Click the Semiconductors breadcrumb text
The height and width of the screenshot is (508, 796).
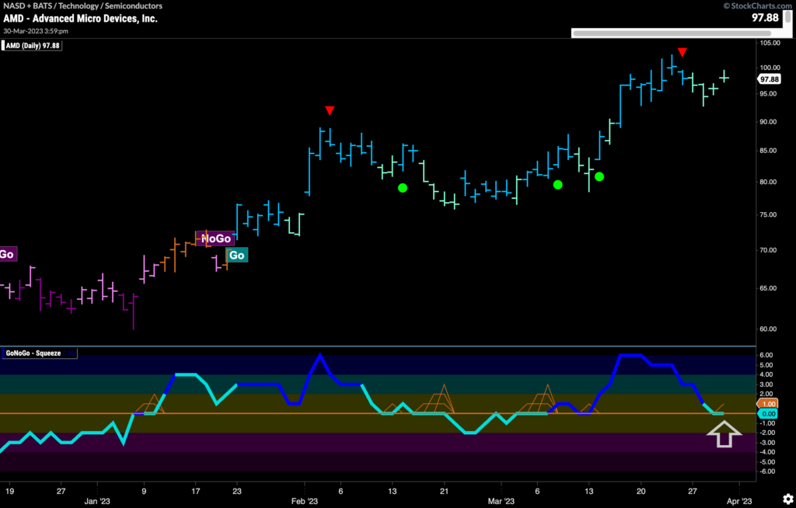click(x=136, y=5)
